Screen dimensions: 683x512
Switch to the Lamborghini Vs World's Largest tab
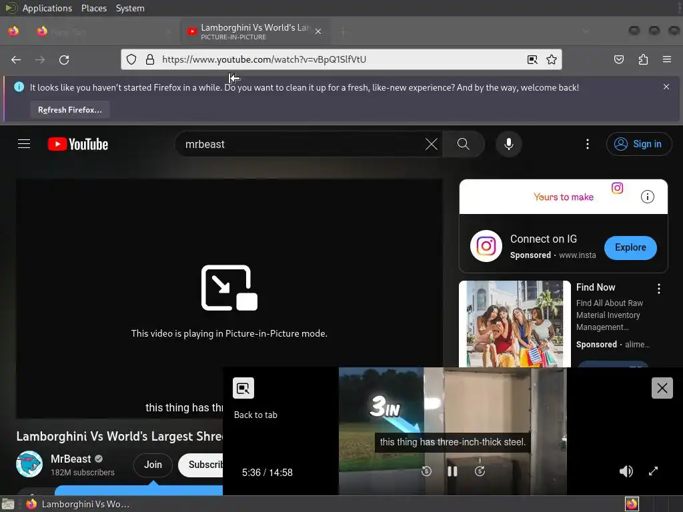pyautogui.click(x=255, y=31)
